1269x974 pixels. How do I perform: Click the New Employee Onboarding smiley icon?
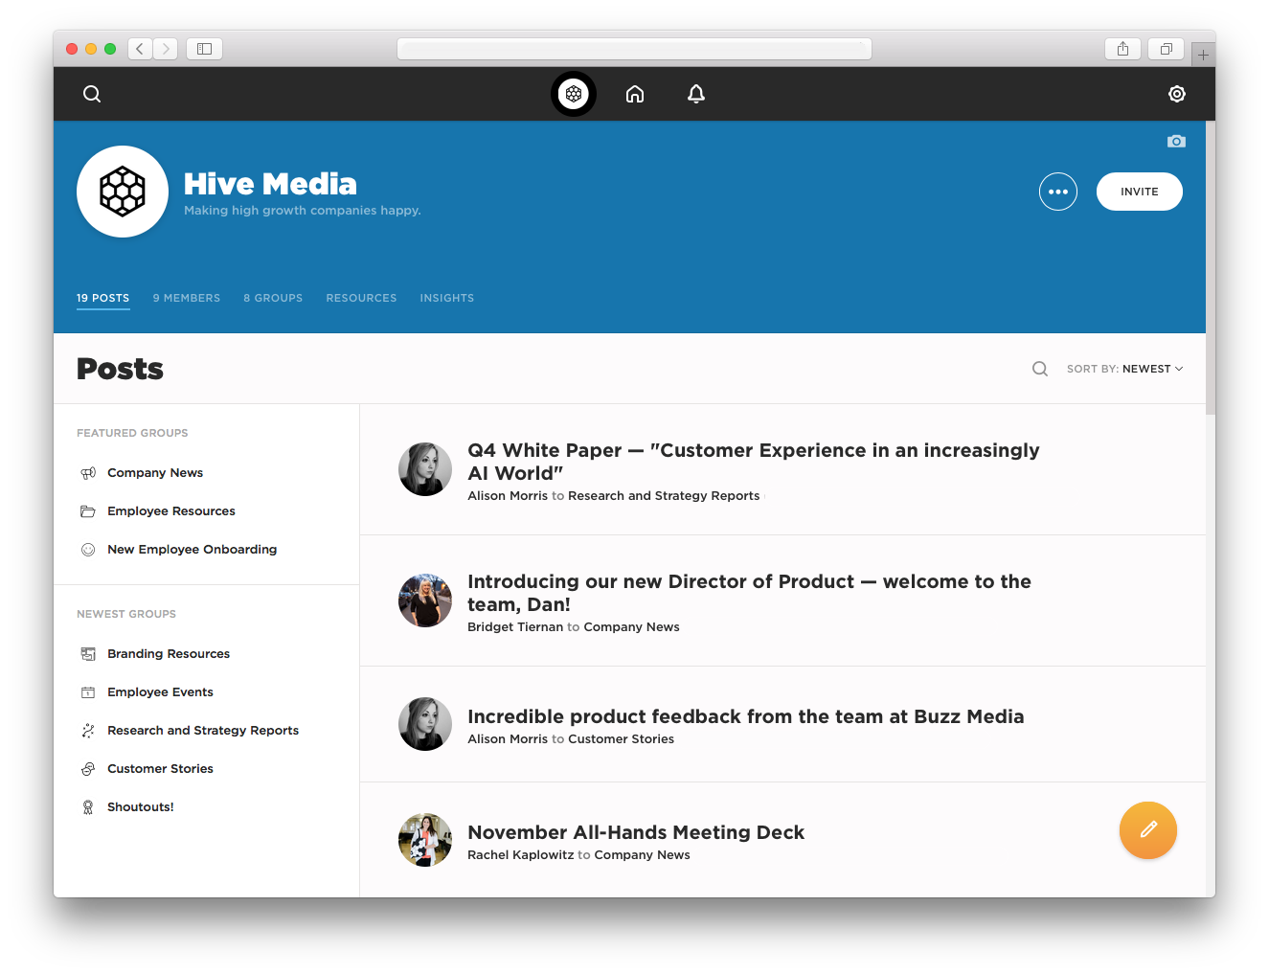click(x=88, y=550)
